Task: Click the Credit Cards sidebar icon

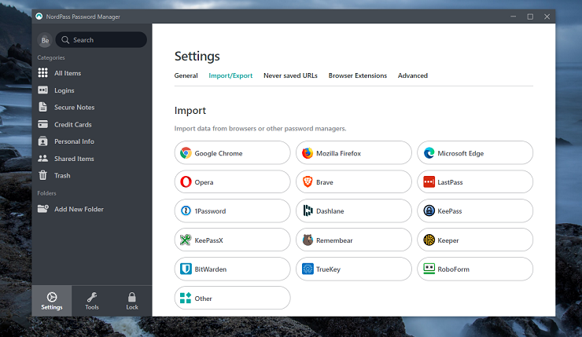Action: click(43, 124)
